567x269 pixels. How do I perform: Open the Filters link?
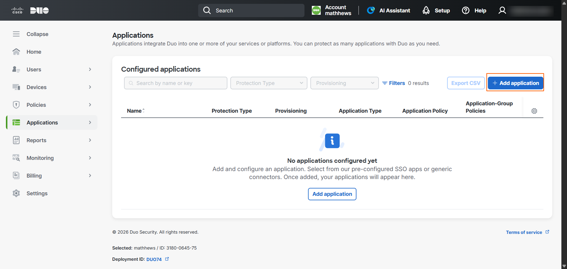click(394, 83)
